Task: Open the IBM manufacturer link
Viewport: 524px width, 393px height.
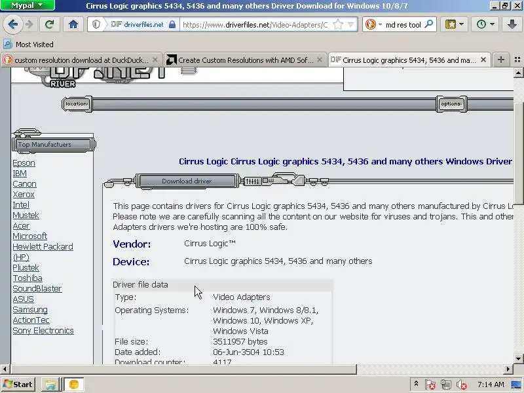Action: [x=20, y=174]
